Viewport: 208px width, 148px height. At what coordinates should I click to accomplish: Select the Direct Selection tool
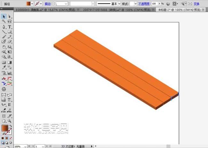point(9,16)
